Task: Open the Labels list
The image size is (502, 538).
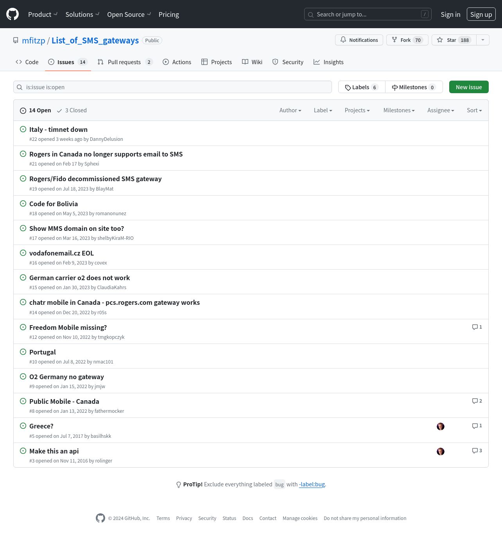Action: (362, 87)
